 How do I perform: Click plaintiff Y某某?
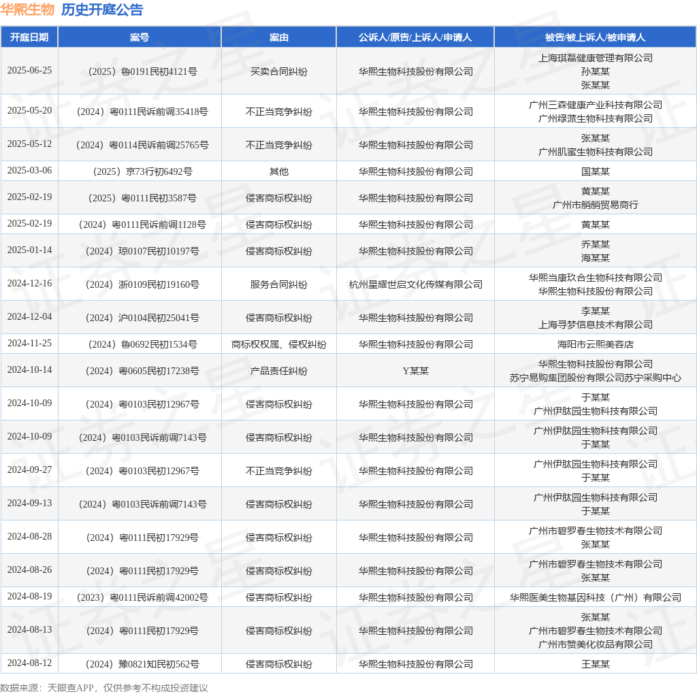pyautogui.click(x=415, y=371)
